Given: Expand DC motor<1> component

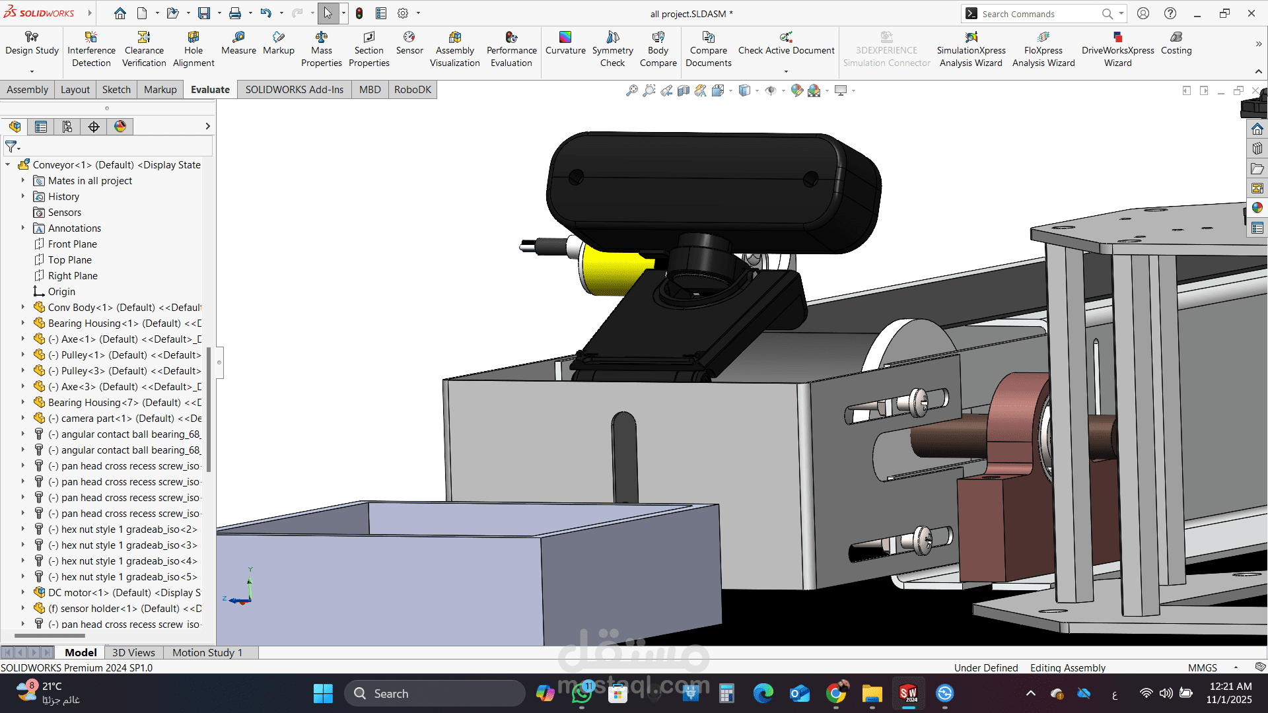Looking at the screenshot, I should 22,592.
